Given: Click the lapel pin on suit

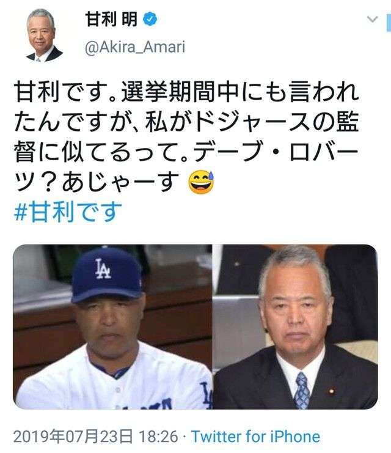Looking at the screenshot, I should [x=331, y=391].
